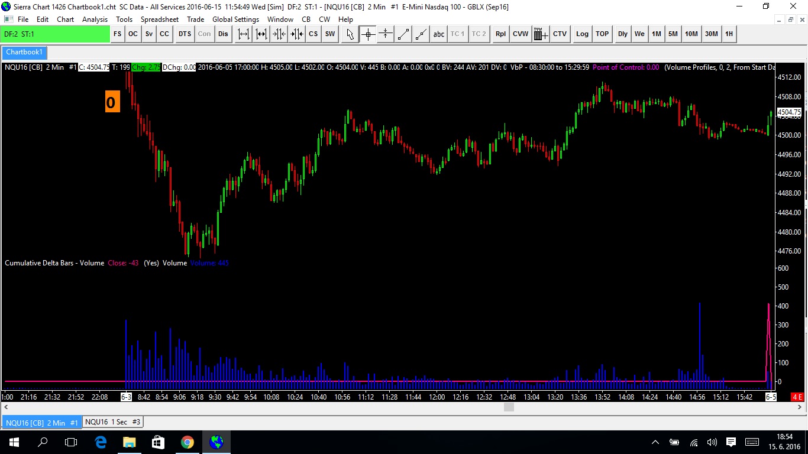This screenshot has width=808, height=454.
Task: Click the FS toolbar button
Action: point(118,34)
